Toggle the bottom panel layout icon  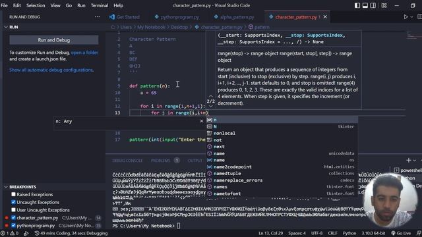365,5
